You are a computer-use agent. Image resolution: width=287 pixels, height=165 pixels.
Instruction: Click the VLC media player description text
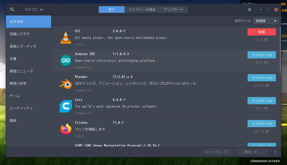(121, 38)
